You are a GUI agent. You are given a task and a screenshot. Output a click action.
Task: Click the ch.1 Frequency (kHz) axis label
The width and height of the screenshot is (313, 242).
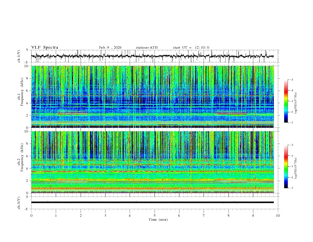pos(20,96)
